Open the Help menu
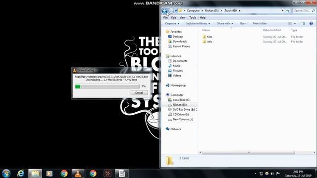Viewport: 317px width, 178px height. [203, 18]
